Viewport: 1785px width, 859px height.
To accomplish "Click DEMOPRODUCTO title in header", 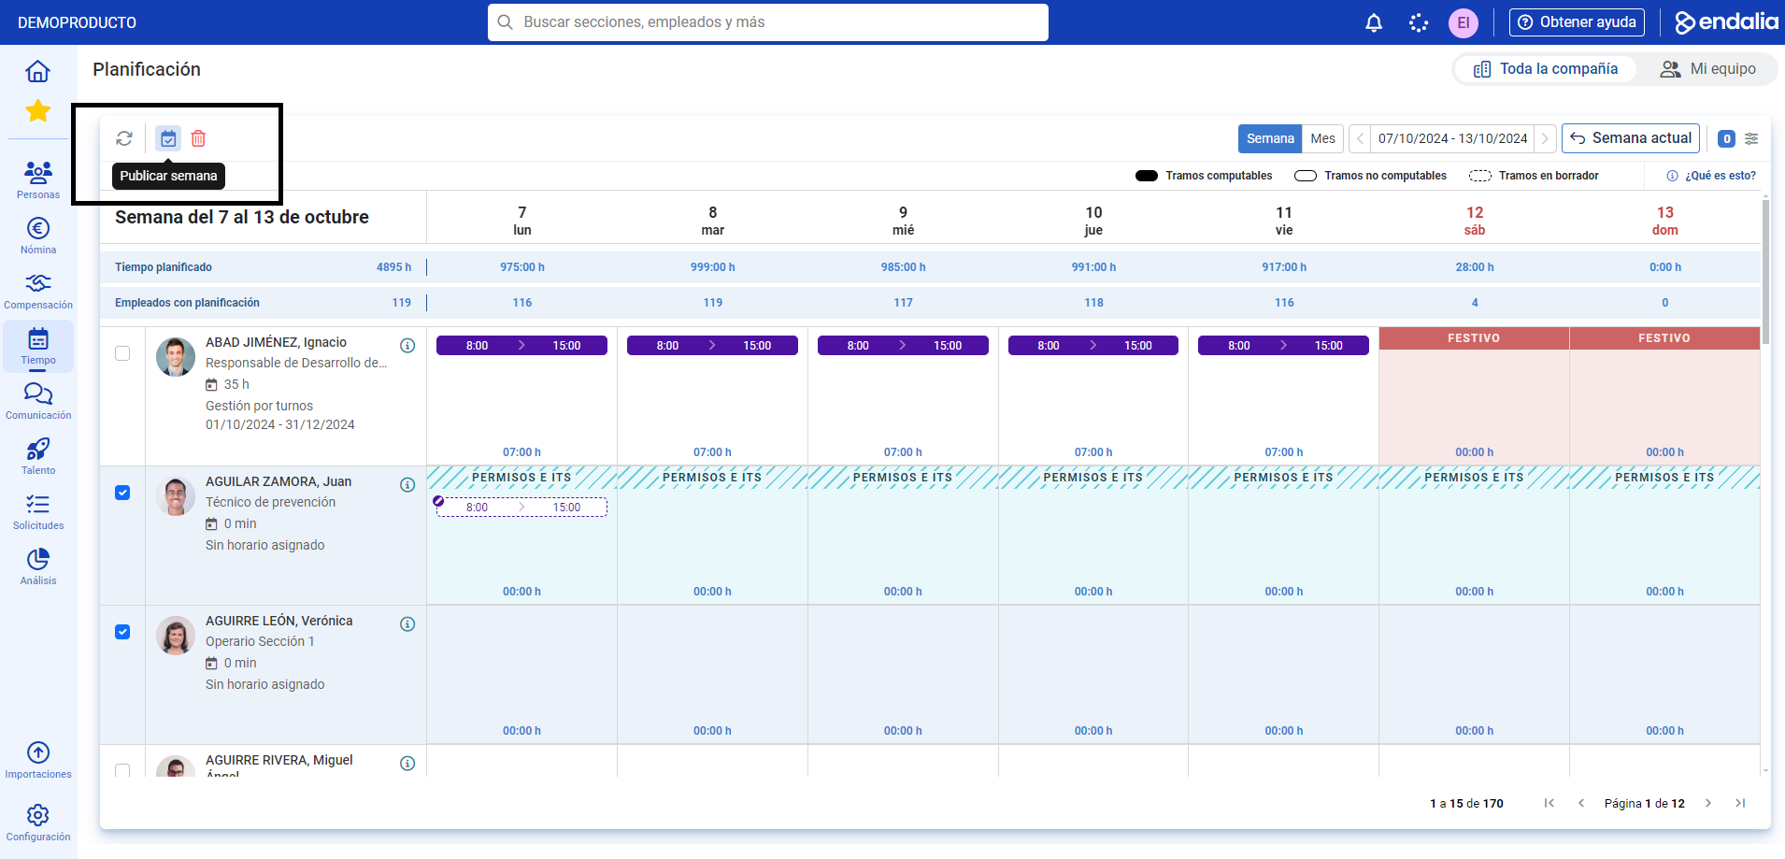I will point(77,22).
